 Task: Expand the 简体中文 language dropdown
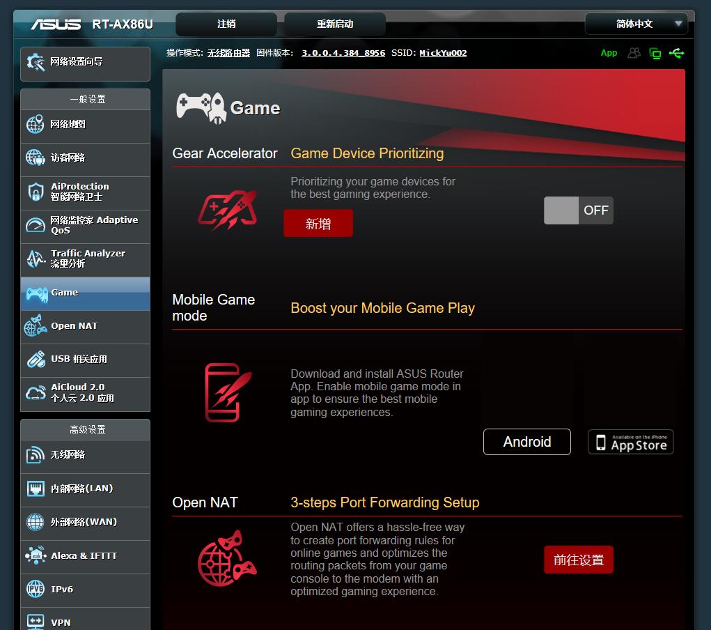[636, 24]
